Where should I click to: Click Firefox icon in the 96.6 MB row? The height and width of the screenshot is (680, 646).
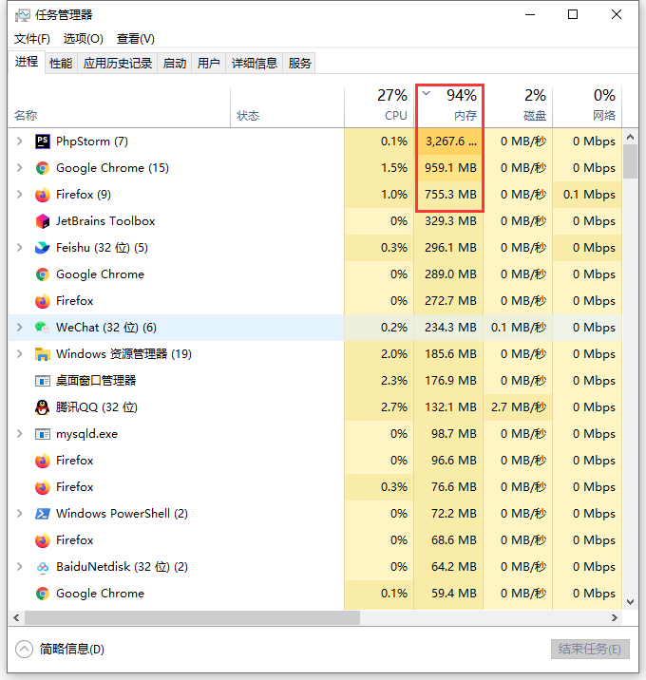43,461
